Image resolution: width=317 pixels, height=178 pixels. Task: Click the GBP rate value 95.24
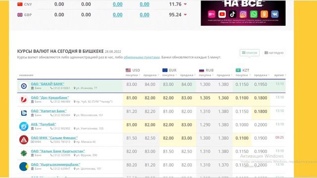point(175,15)
